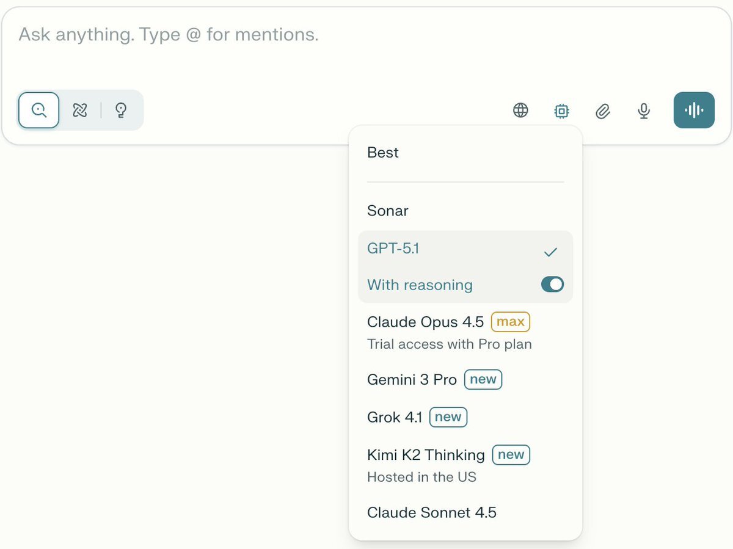Screen dimensions: 733x549
Task: Open the globe sources selector
Action: 520,111
